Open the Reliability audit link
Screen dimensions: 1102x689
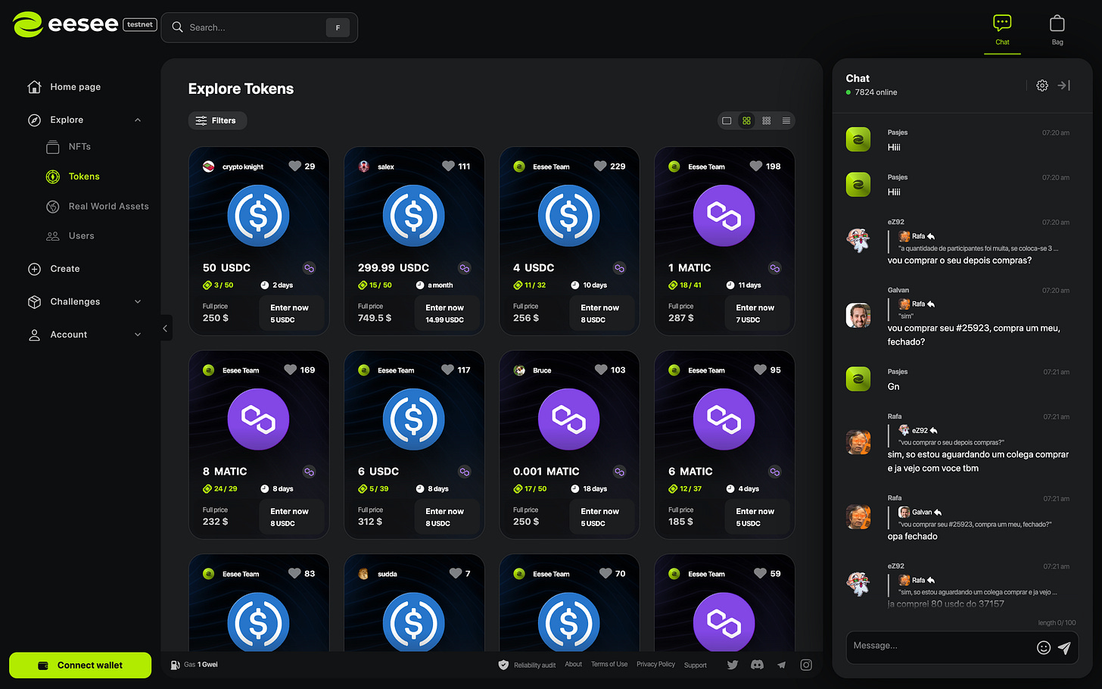pyautogui.click(x=534, y=665)
